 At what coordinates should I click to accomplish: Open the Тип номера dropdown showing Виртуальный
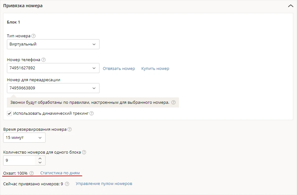pyautogui.click(x=53, y=44)
